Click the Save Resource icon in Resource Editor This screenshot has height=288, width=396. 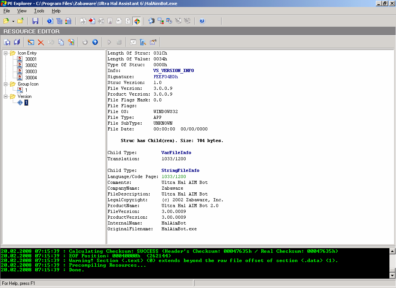[7, 42]
